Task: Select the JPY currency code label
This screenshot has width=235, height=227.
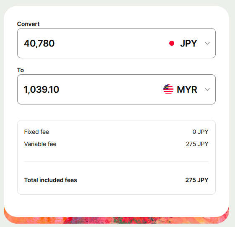Action: 189,43
